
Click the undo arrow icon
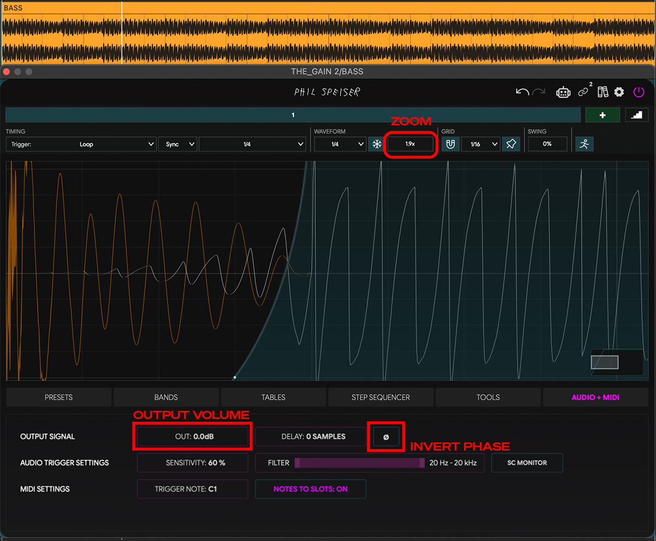(522, 92)
